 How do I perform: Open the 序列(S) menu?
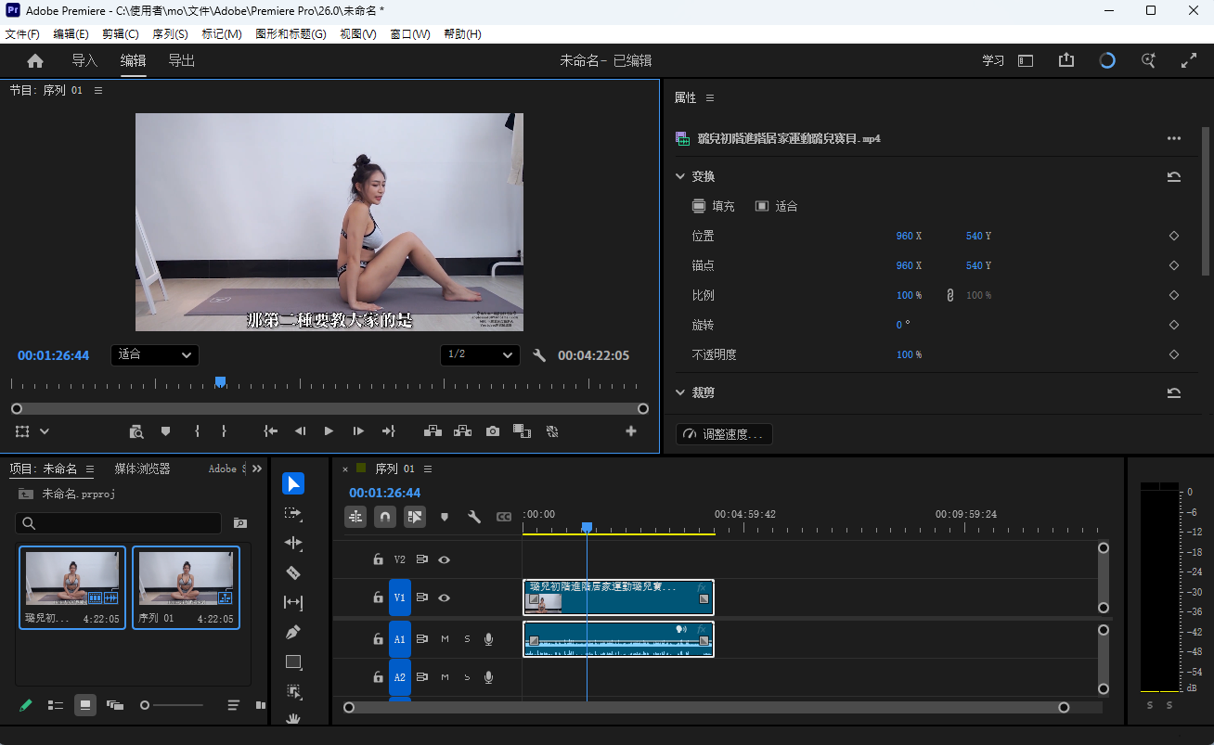[x=170, y=34]
